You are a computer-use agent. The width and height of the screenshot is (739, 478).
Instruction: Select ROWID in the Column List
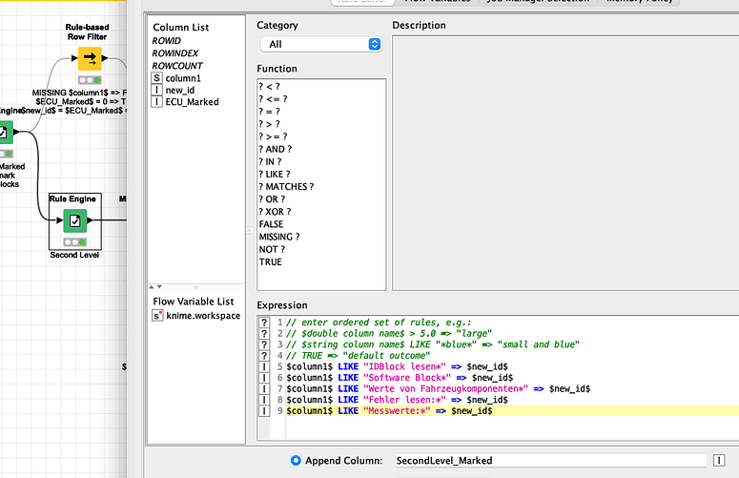(166, 40)
